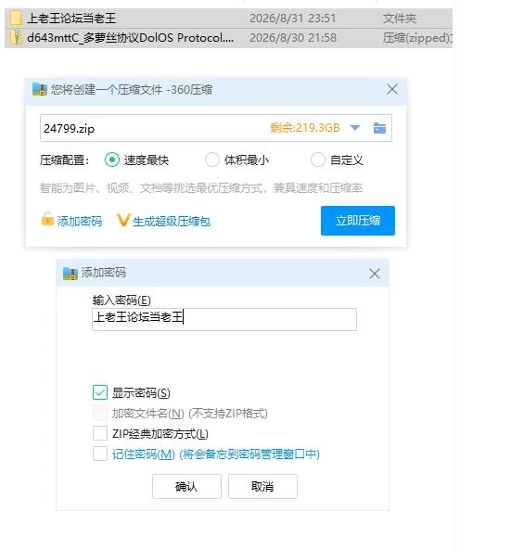
Task: Select the 速度最快 compression option
Action: pyautogui.click(x=112, y=160)
